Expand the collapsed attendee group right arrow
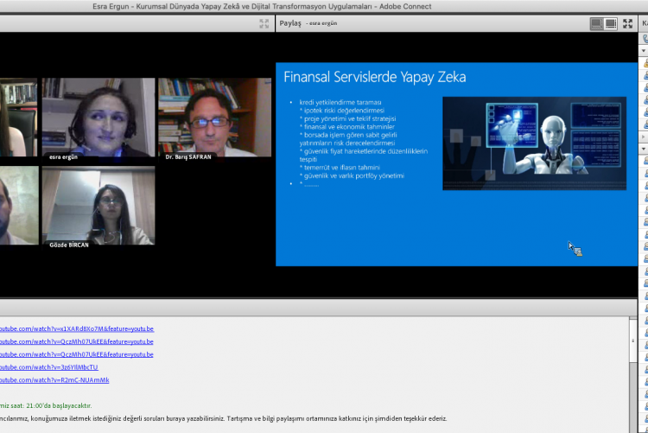This screenshot has width=648, height=433. [644, 137]
